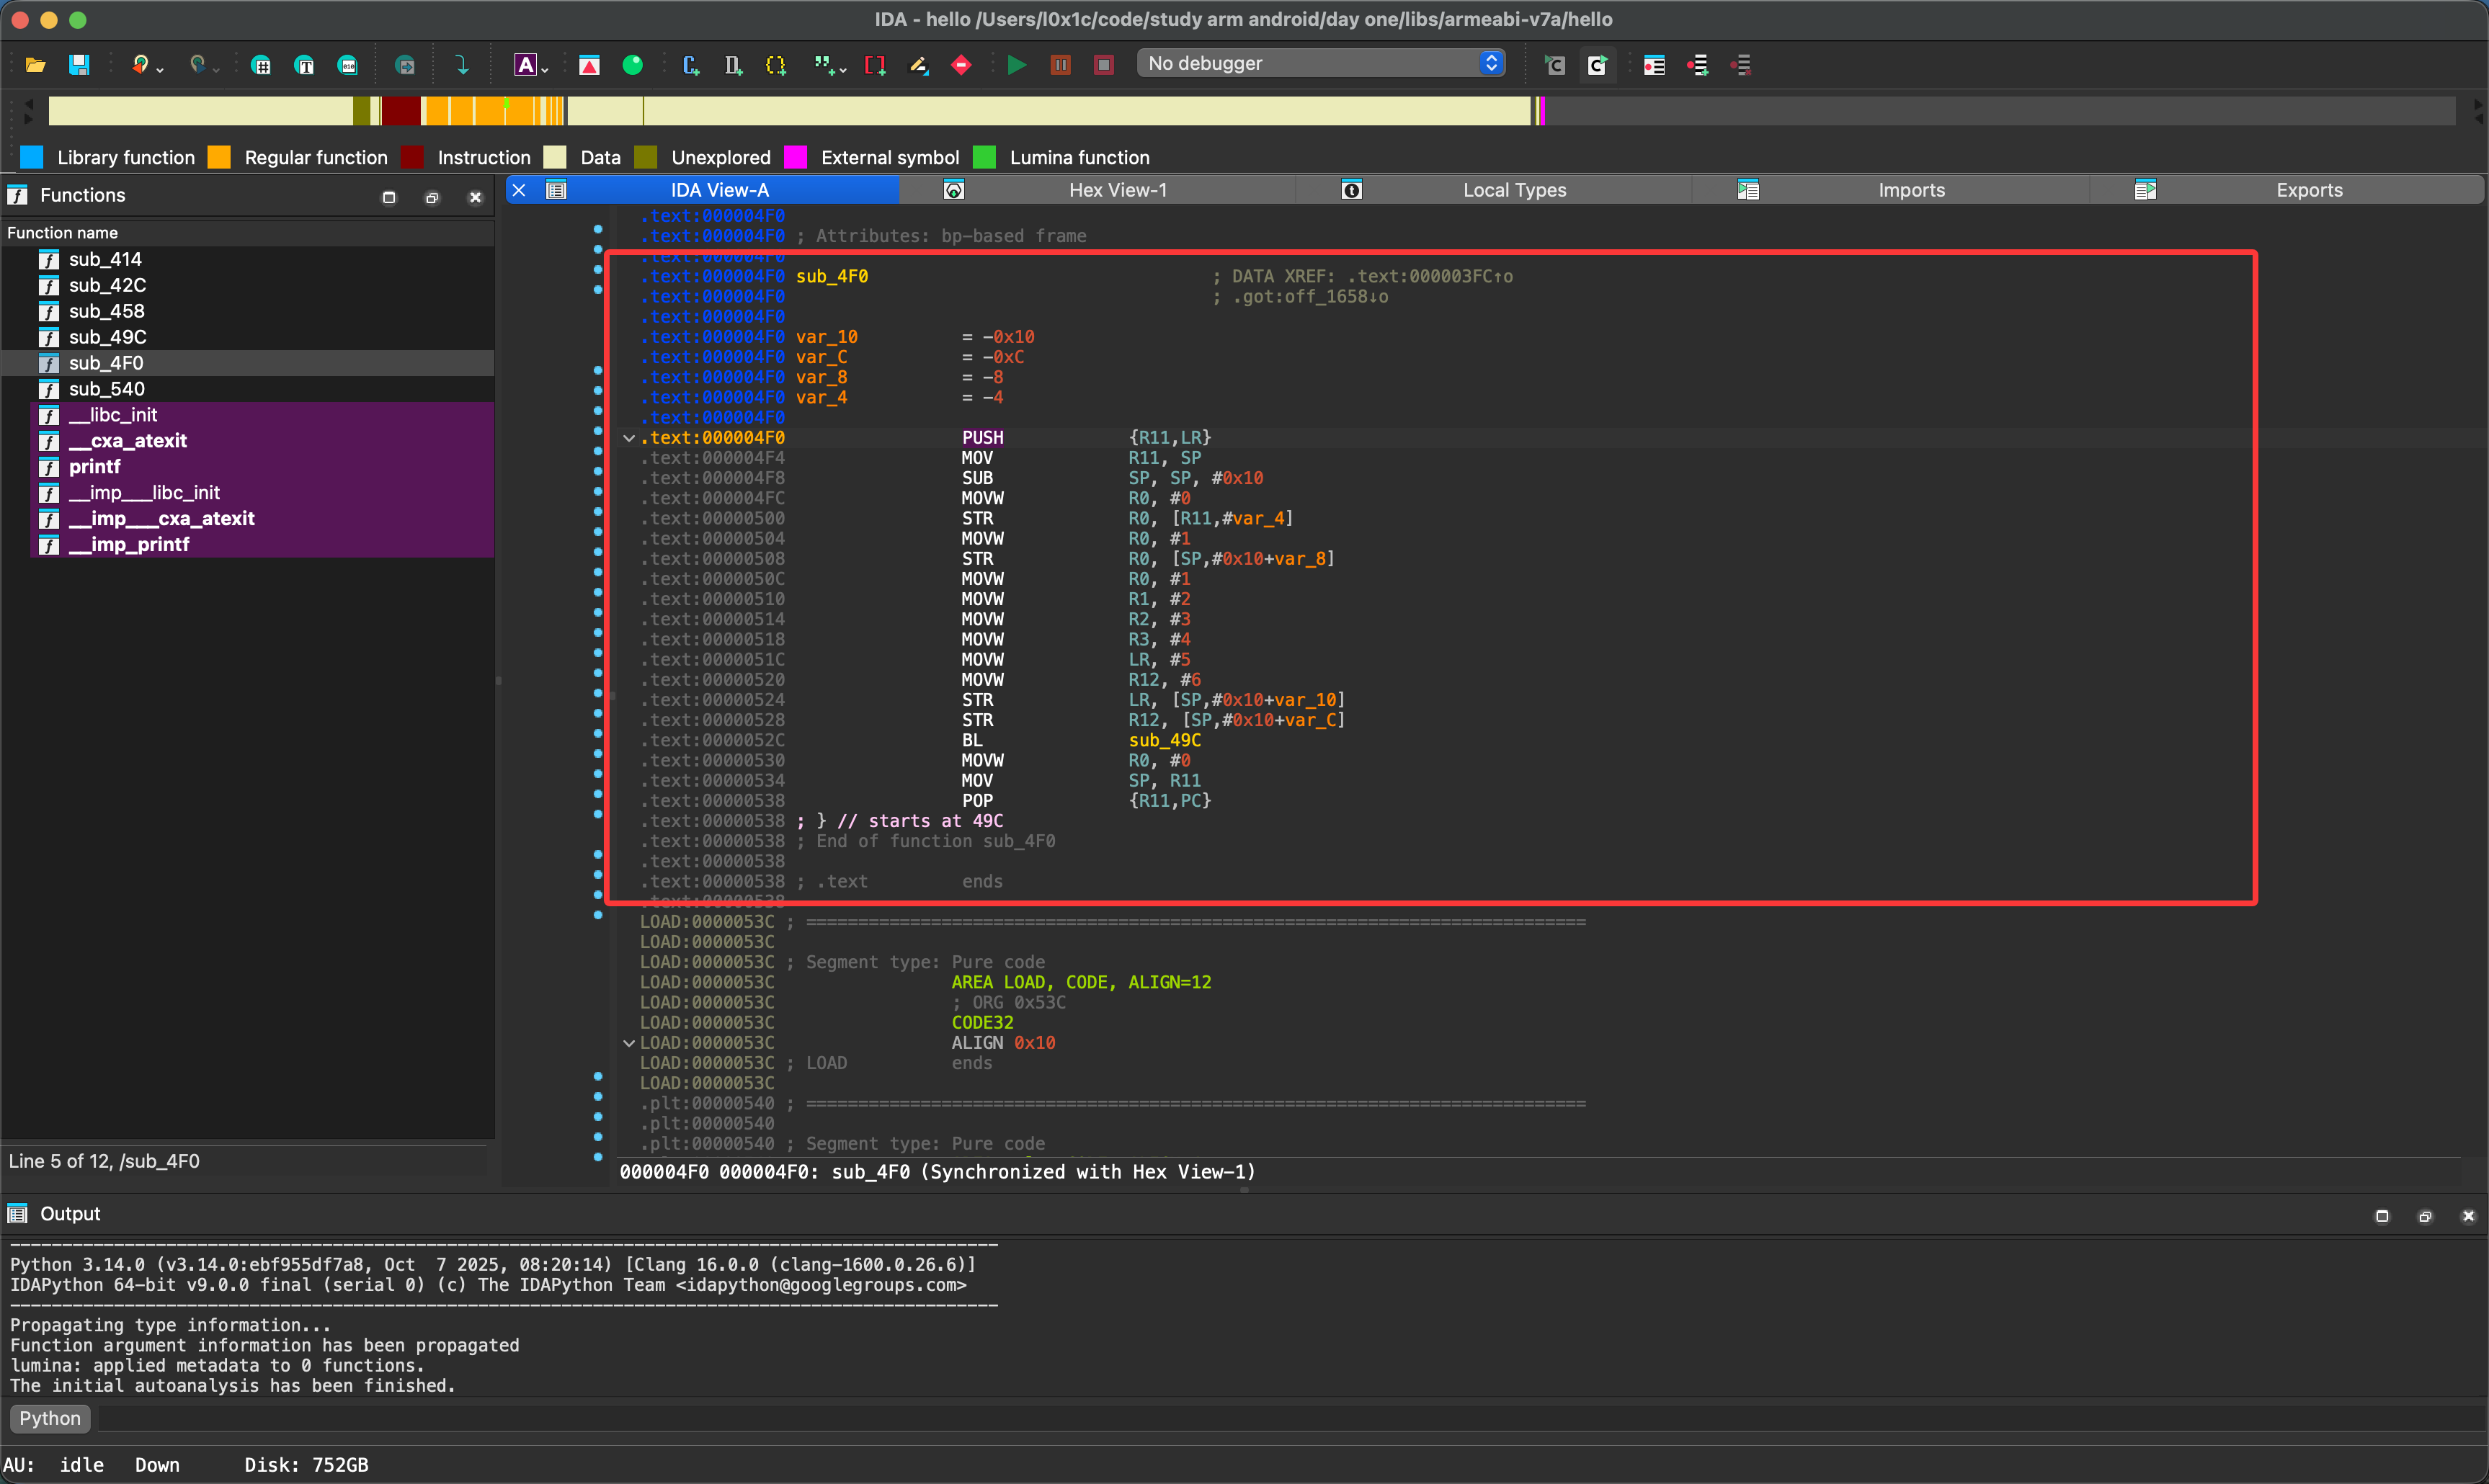The height and width of the screenshot is (1484, 2489).
Task: Click the save database floppy icon
Action: [x=79, y=65]
